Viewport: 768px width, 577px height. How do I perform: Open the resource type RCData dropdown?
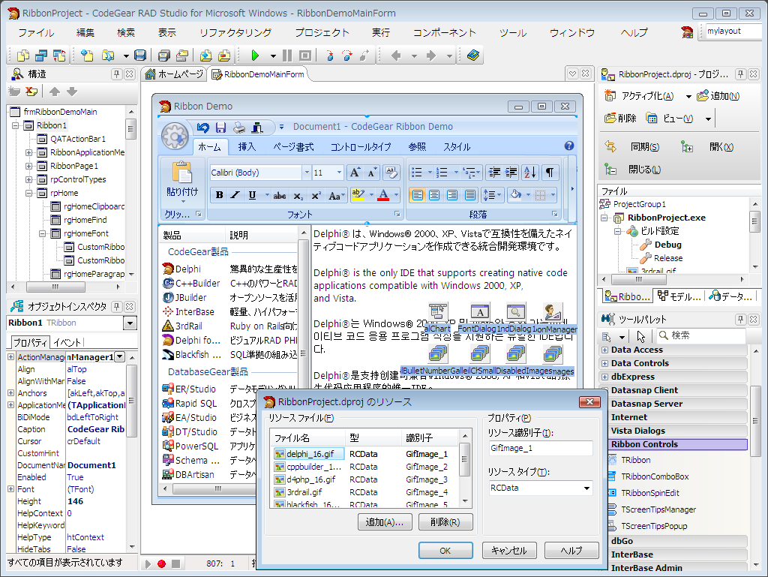coord(586,488)
